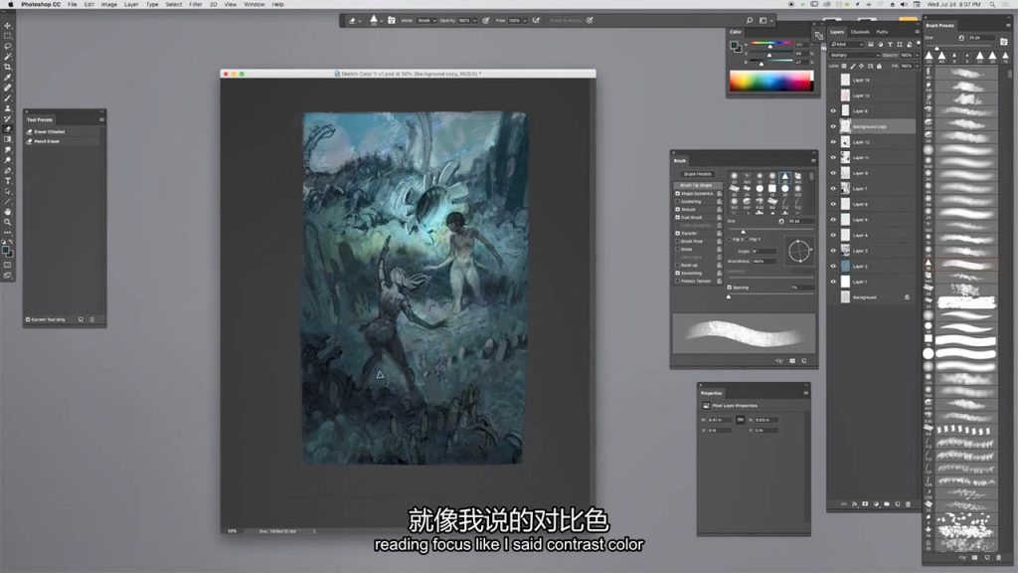Viewport: 1018px width, 573px height.
Task: Select the Rectangular Marquee tool
Action: tap(8, 37)
